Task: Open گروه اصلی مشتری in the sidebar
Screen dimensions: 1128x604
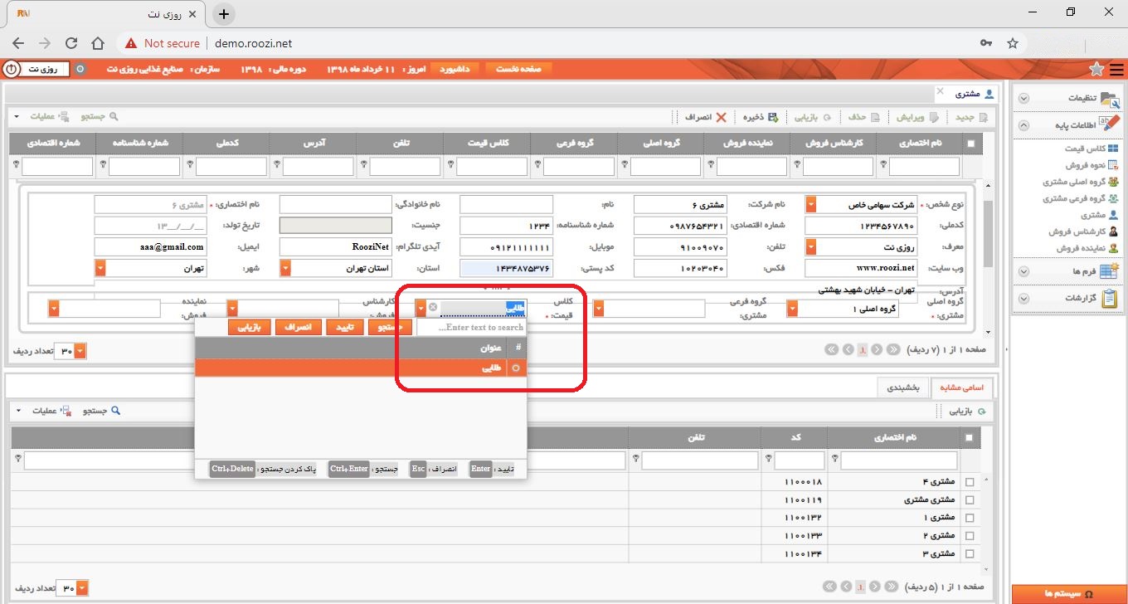Action: point(1081,182)
